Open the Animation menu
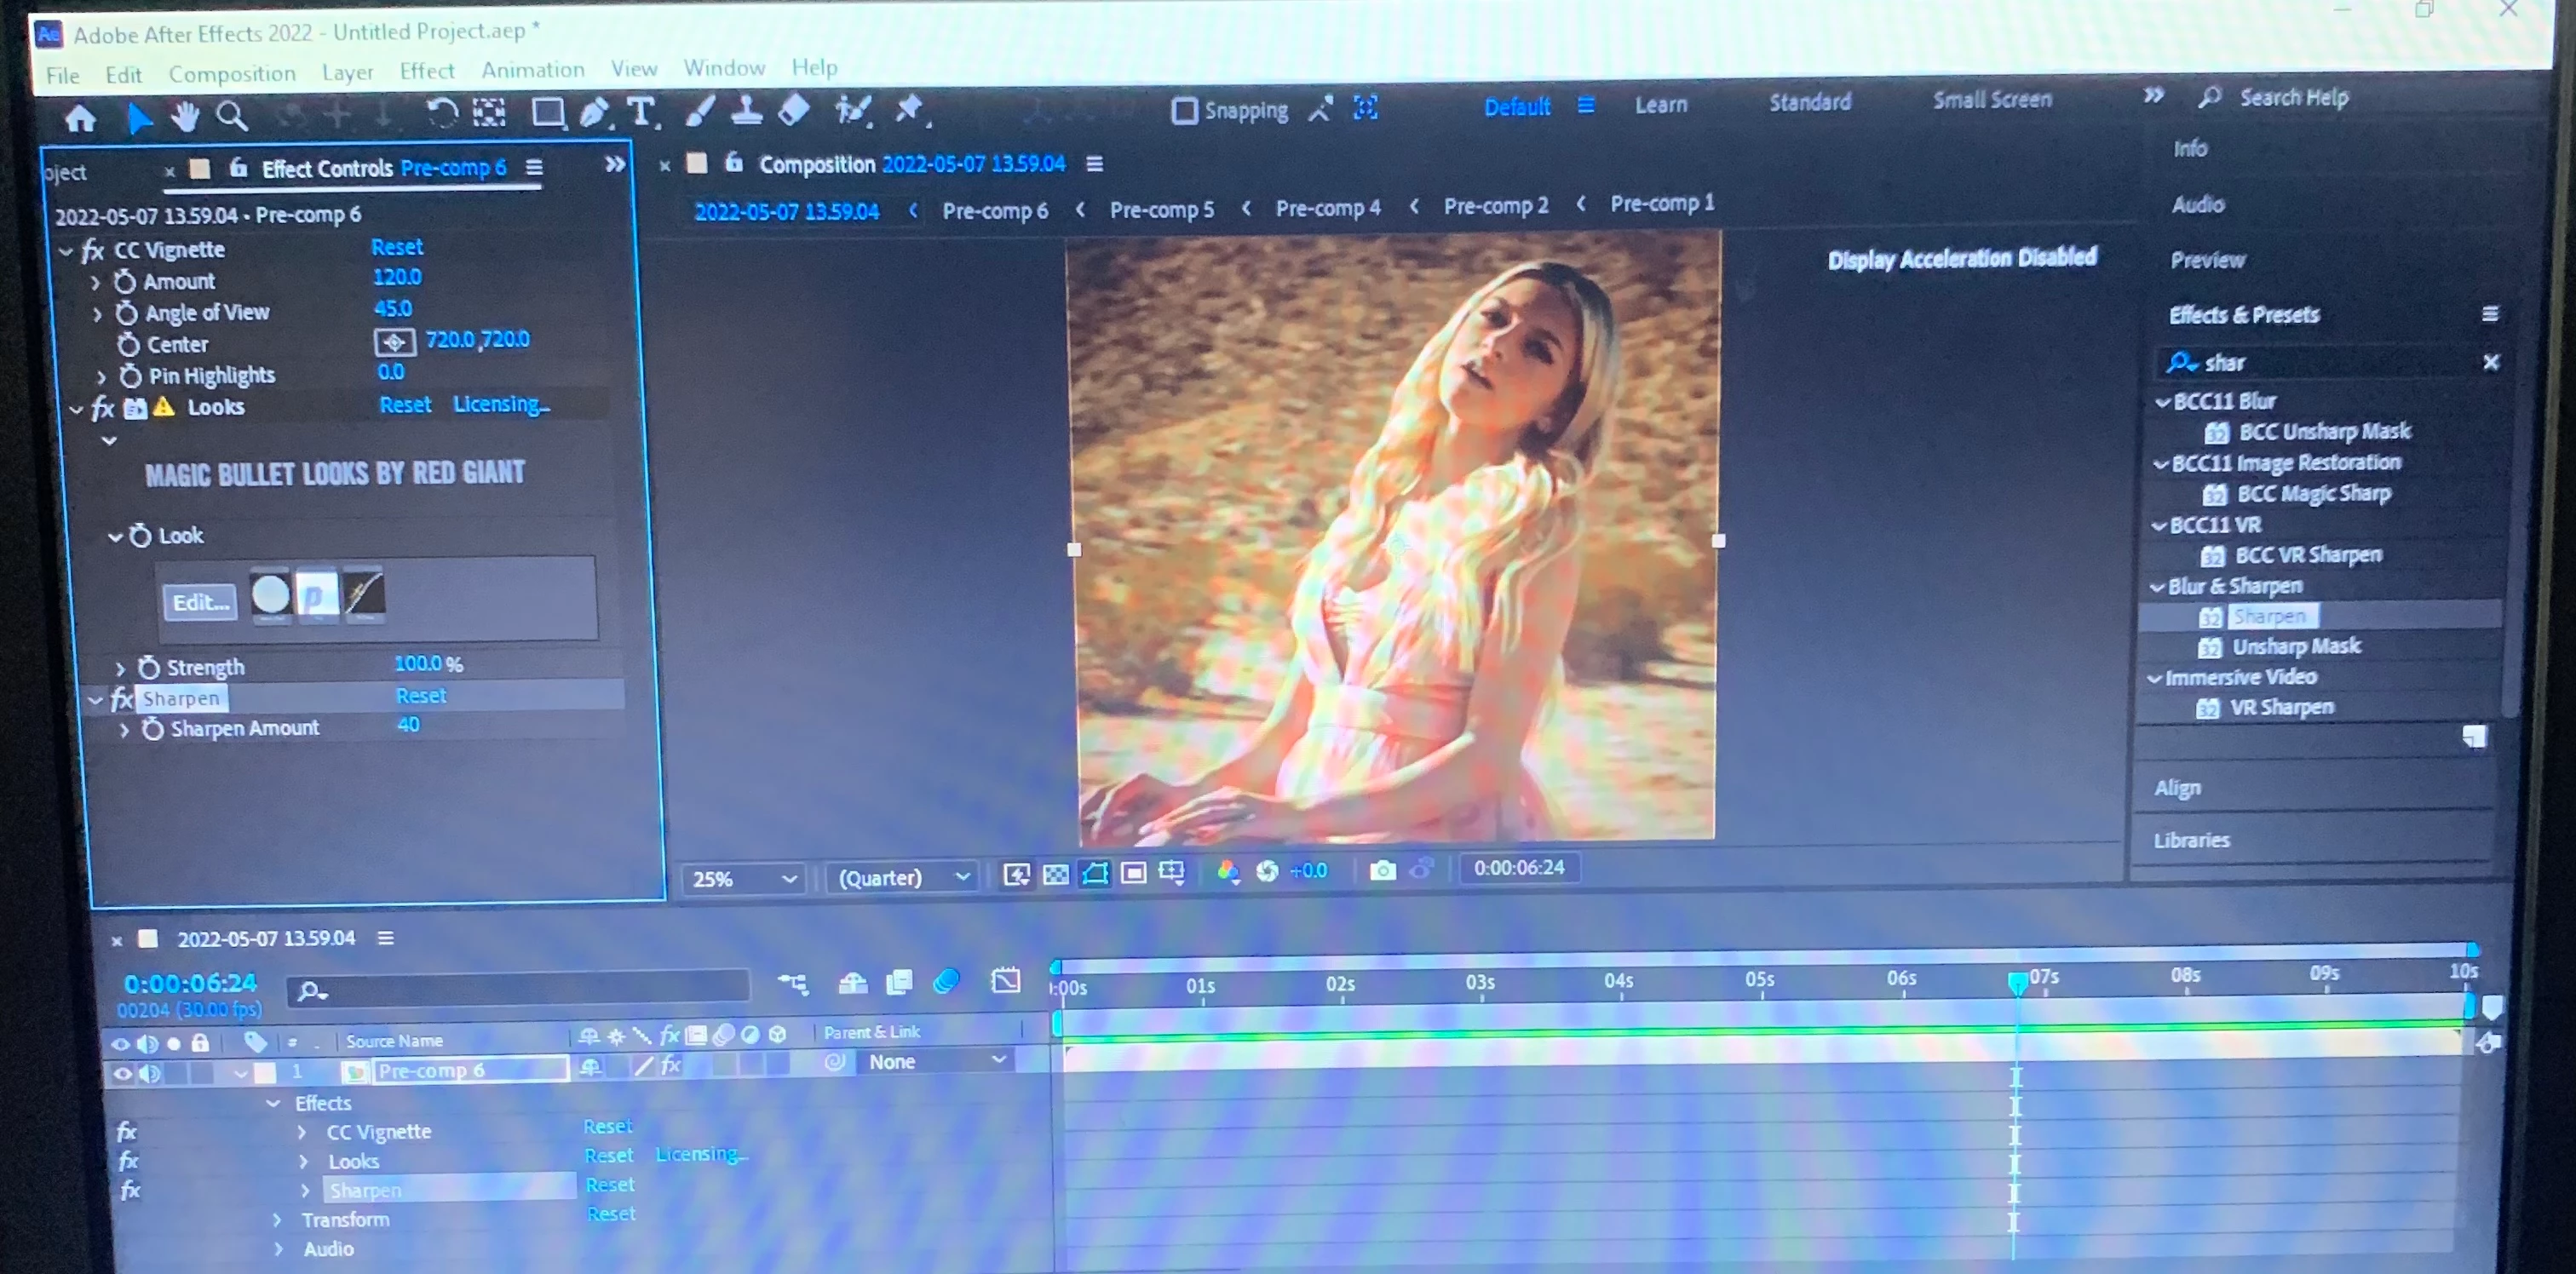 pyautogui.click(x=532, y=70)
